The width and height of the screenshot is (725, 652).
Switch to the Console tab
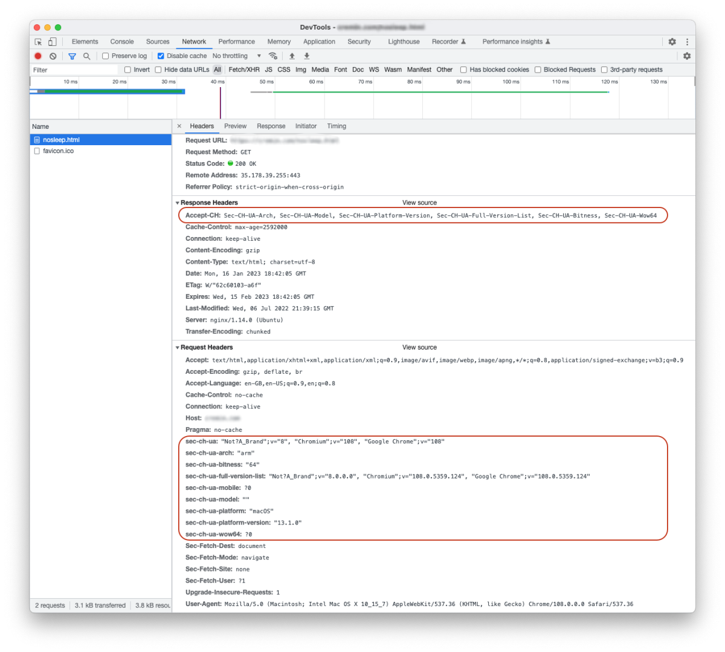(122, 42)
